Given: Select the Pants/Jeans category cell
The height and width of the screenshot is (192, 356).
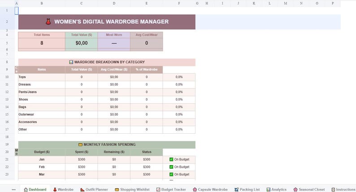Looking at the screenshot, I should (x=42, y=92).
